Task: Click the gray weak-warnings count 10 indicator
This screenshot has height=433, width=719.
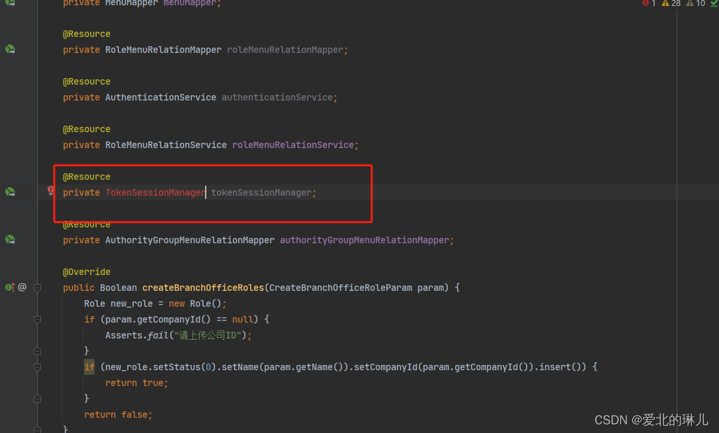Action: [696, 3]
